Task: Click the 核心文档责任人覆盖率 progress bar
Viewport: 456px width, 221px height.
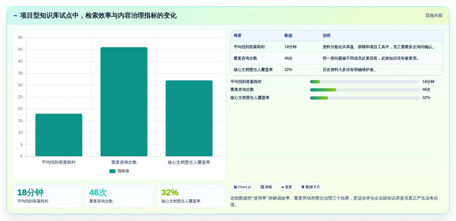Action: pos(365,98)
